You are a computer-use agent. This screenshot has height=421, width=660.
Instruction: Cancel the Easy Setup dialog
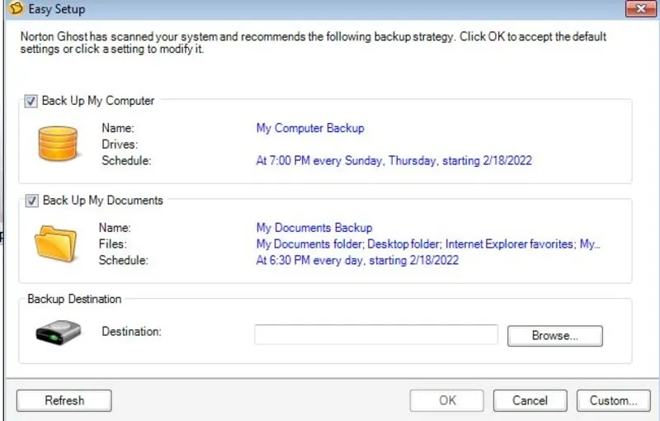pyautogui.click(x=530, y=400)
